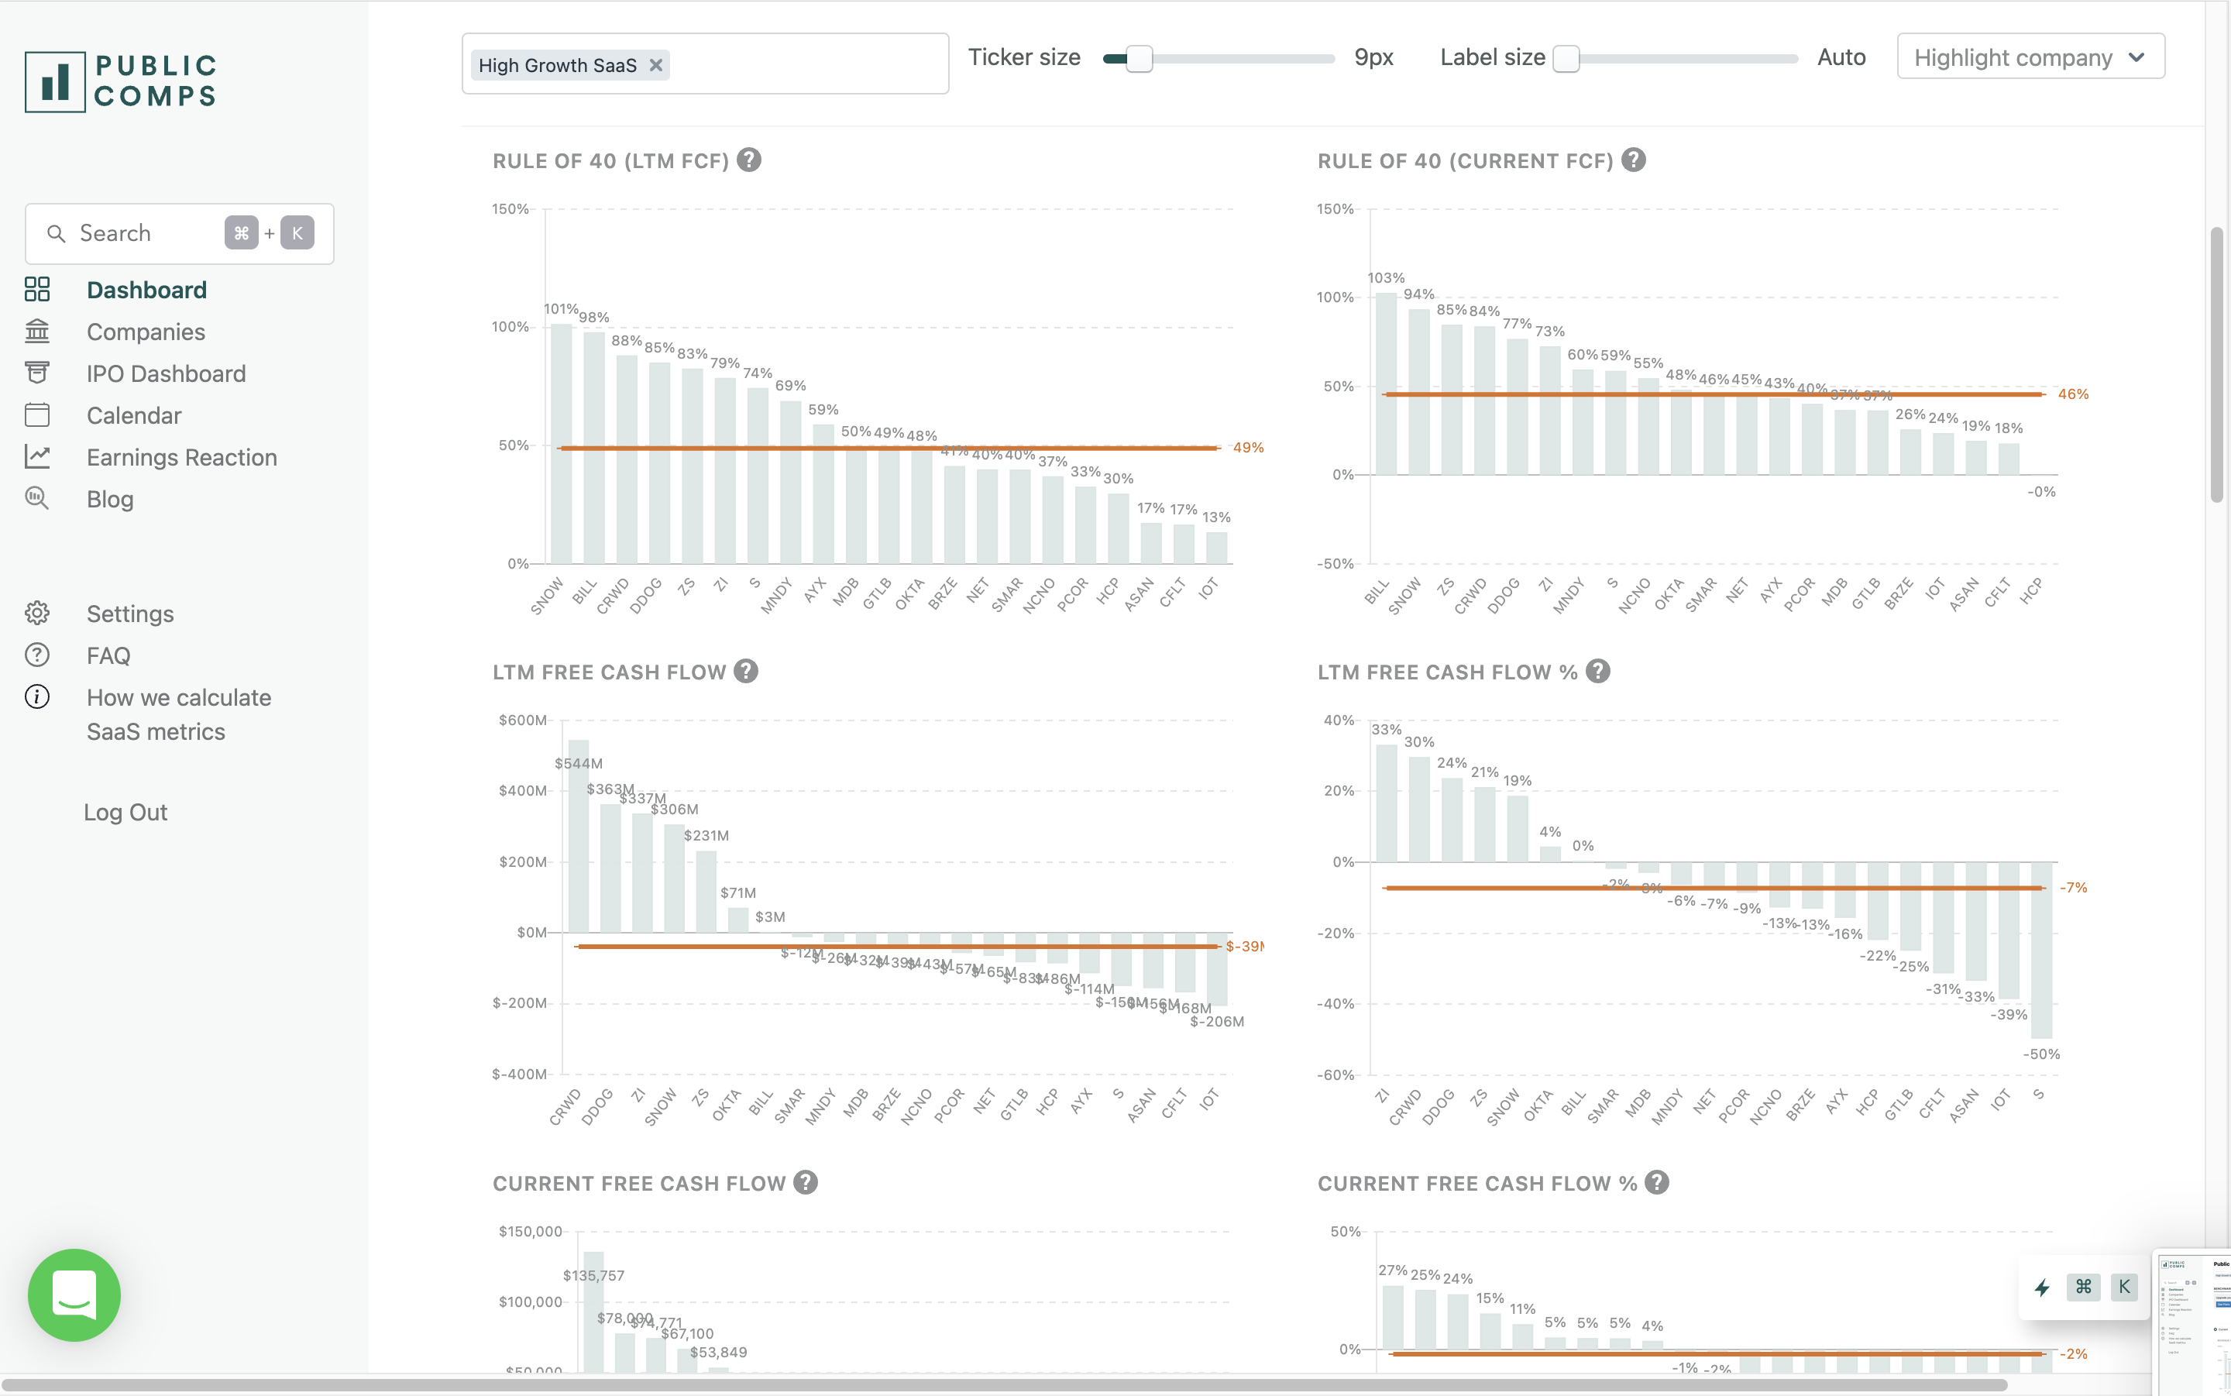Open the Blog menu item
This screenshot has height=1396, width=2231.
click(x=110, y=500)
